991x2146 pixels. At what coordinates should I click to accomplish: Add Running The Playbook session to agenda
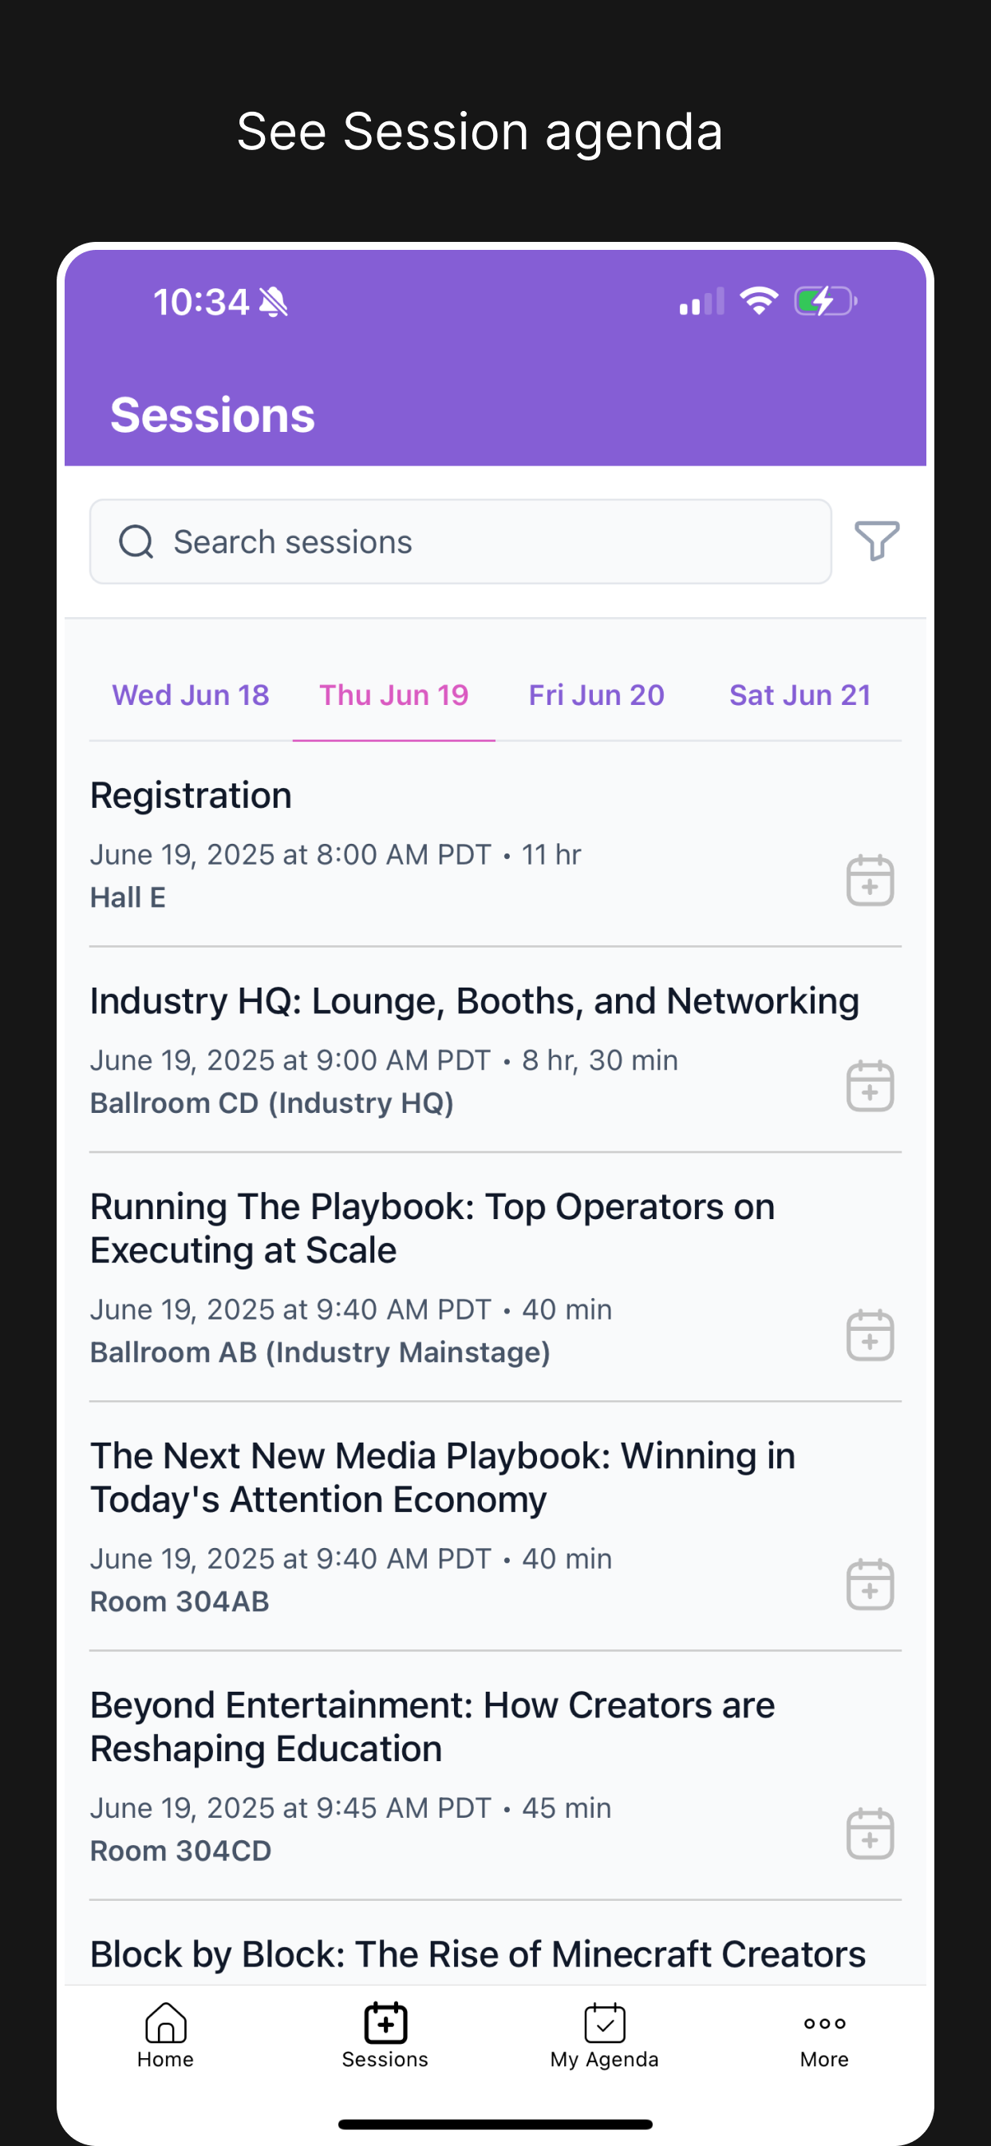(871, 1335)
